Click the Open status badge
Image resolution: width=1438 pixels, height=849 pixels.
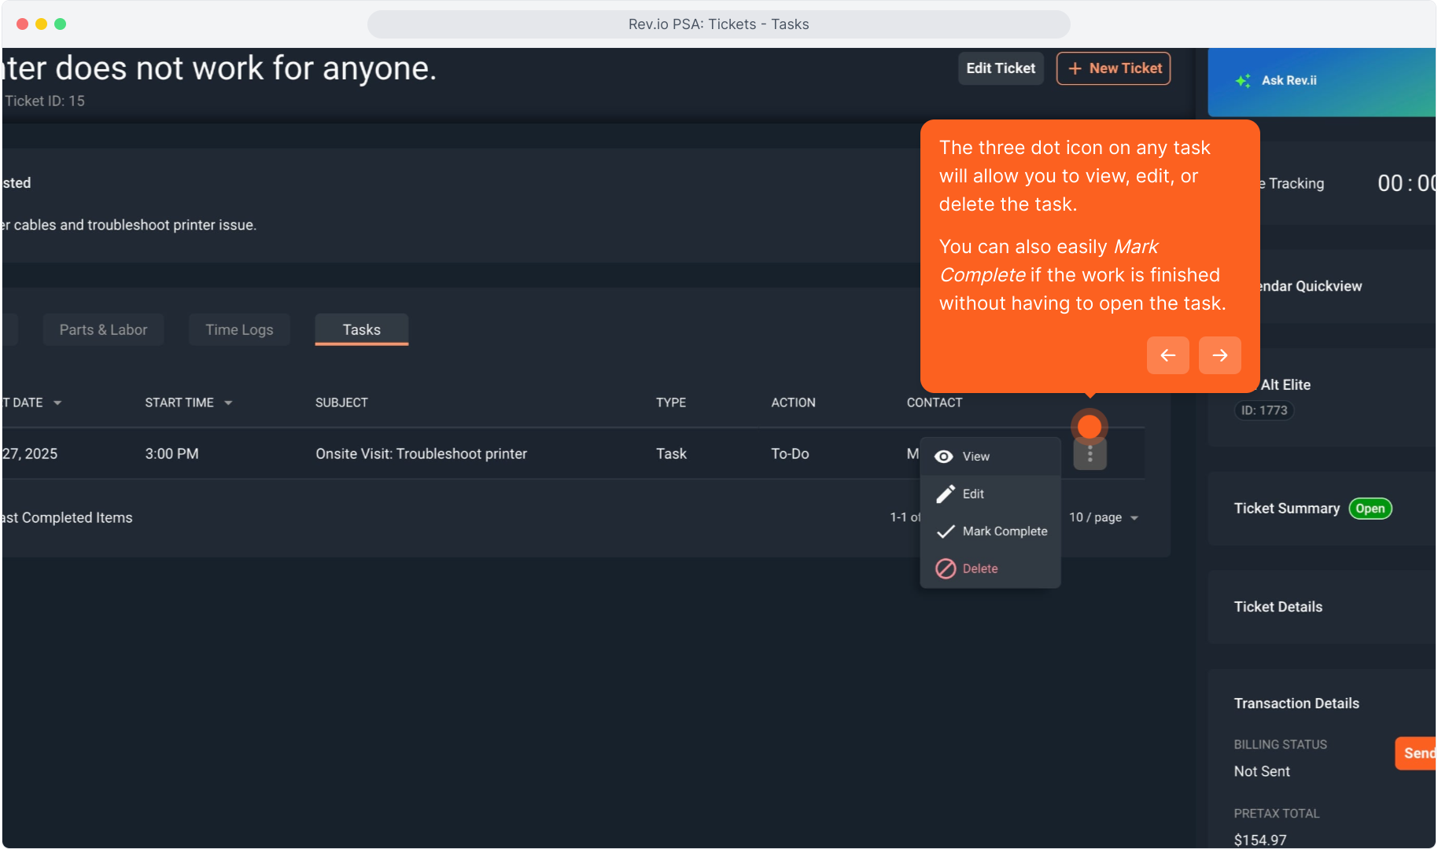coord(1370,509)
